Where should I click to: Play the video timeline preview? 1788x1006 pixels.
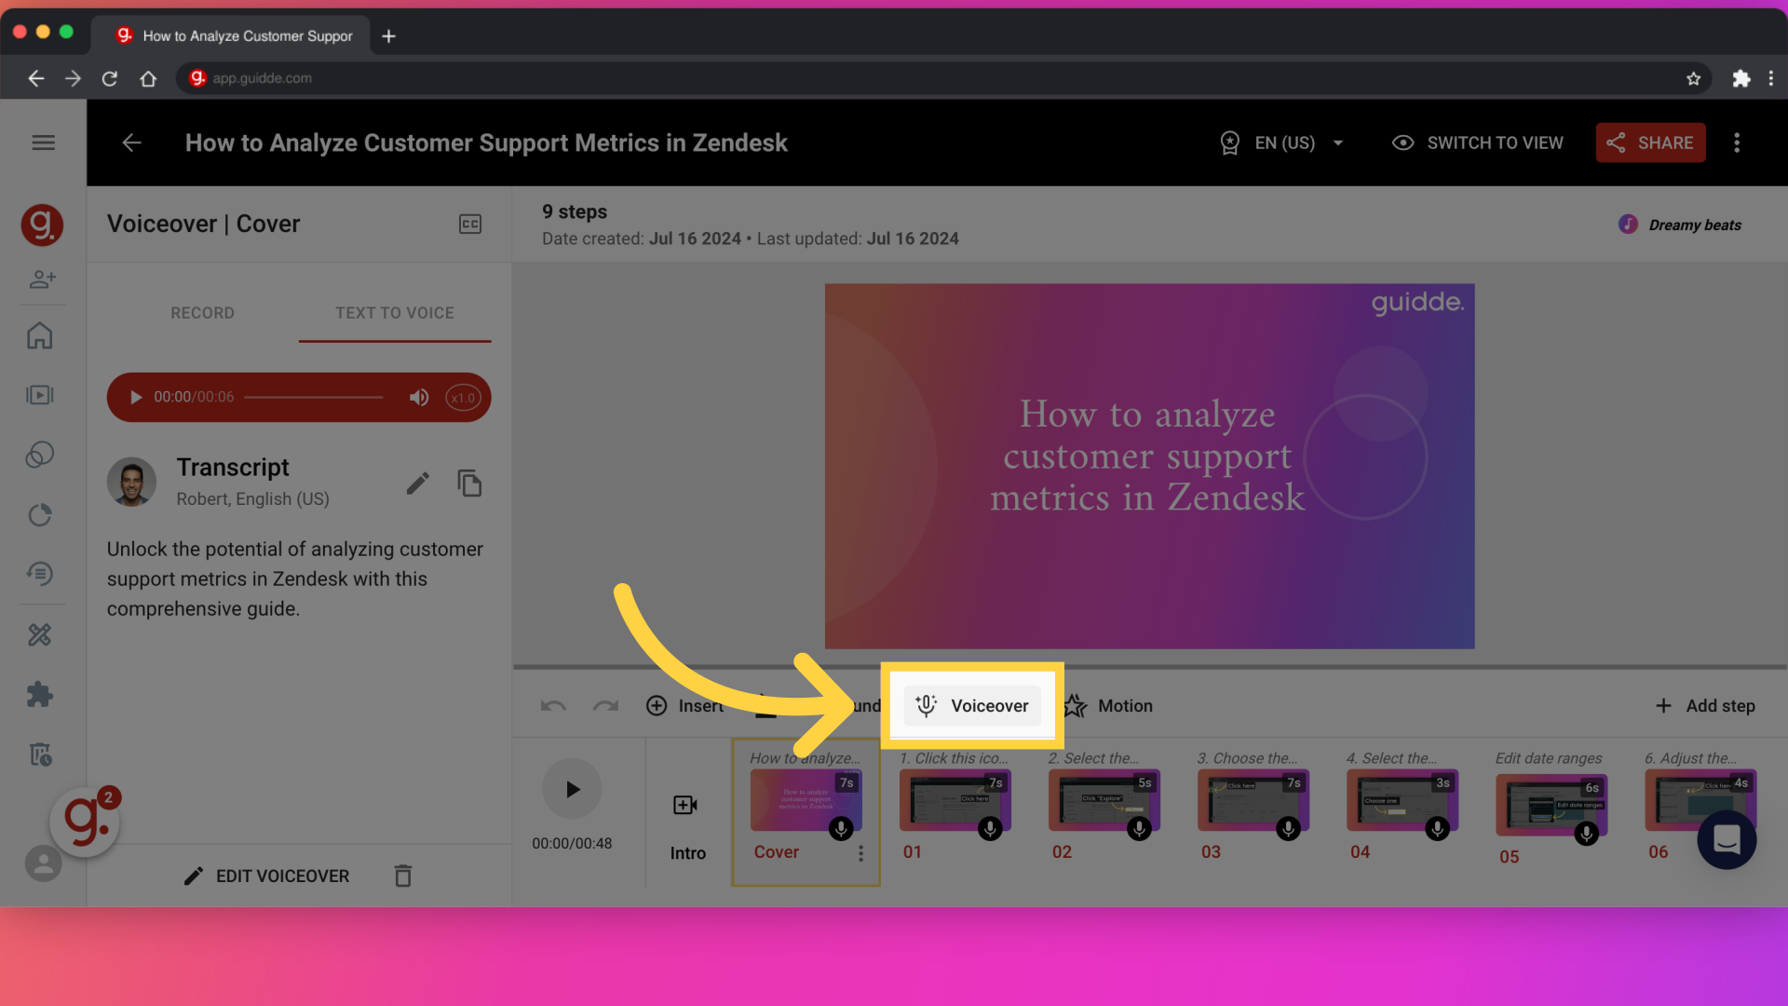[x=572, y=789]
